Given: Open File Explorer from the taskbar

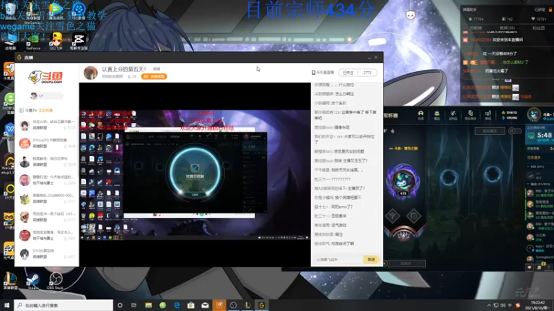Looking at the screenshot, I should [x=148, y=305].
